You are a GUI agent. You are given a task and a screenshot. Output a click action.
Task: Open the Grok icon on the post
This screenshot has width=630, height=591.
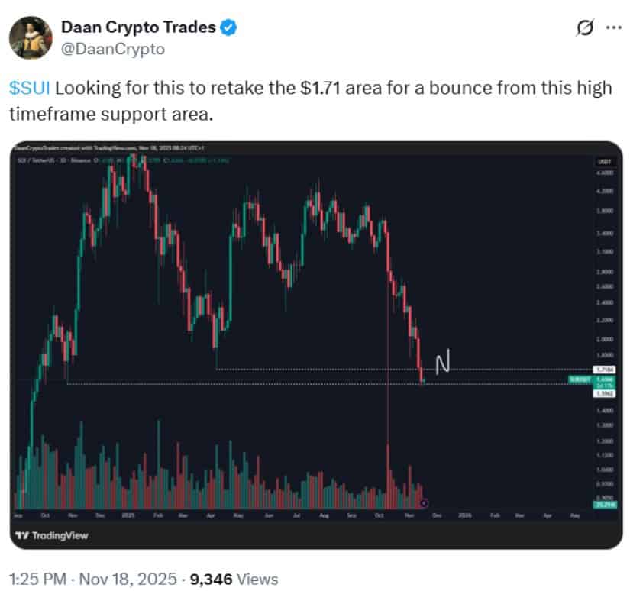pos(586,28)
